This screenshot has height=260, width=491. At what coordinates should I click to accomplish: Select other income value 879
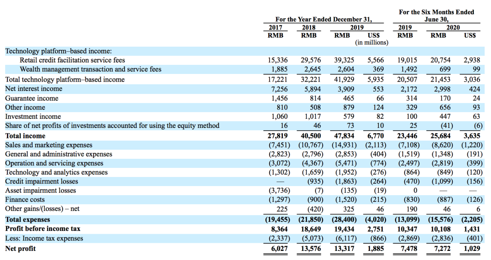point(349,107)
